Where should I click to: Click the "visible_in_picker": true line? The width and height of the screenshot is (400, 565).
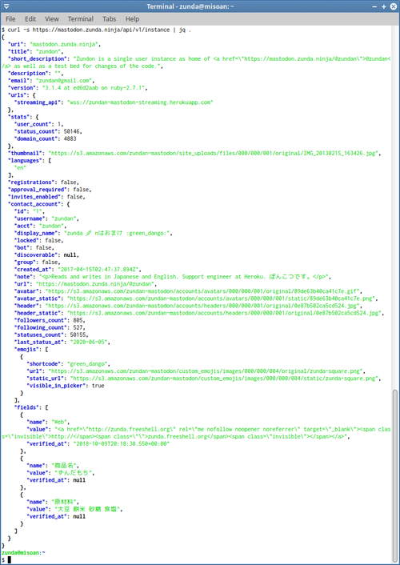66,386
